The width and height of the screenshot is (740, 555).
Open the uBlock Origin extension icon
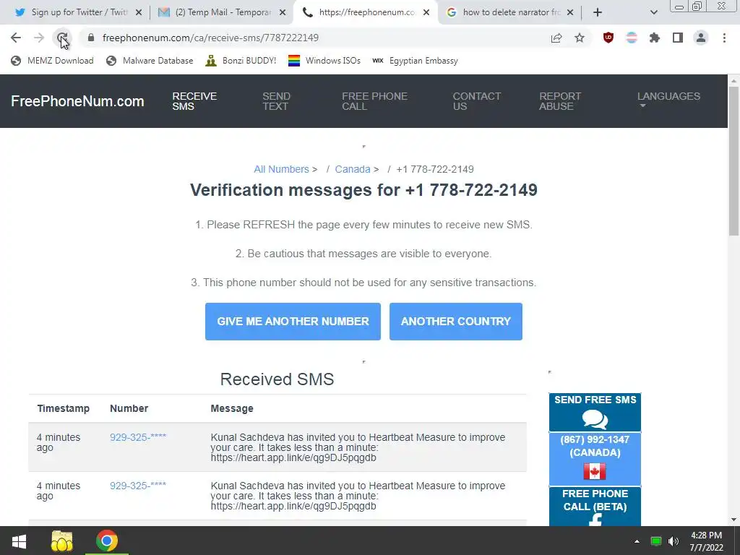point(608,38)
